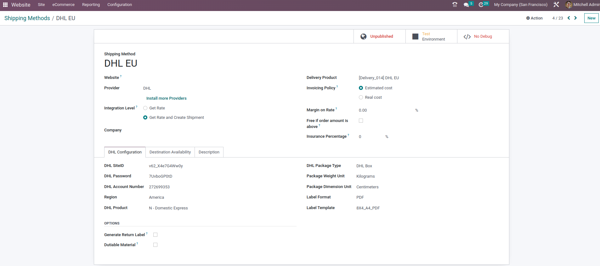600x266 pixels.
Task: Select the Get Rate radio option
Action: coord(145,108)
